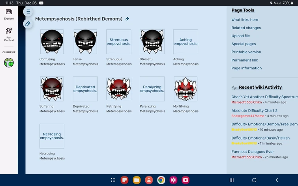Launch the orange Contacts app
Image resolution: width=298 pixels, height=186 pixels.
pos(149,180)
